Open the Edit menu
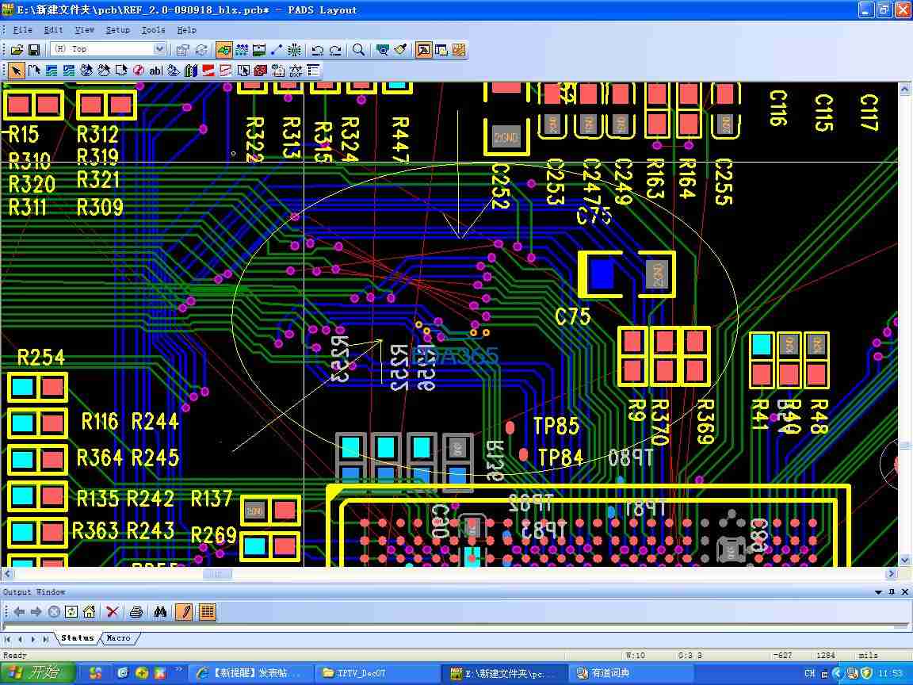 (x=53, y=29)
